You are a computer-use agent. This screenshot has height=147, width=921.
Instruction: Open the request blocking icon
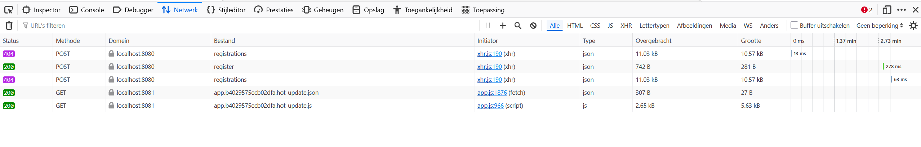[533, 26]
